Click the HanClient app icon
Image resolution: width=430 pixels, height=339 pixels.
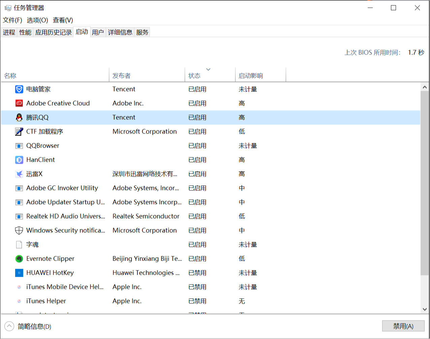(19, 160)
